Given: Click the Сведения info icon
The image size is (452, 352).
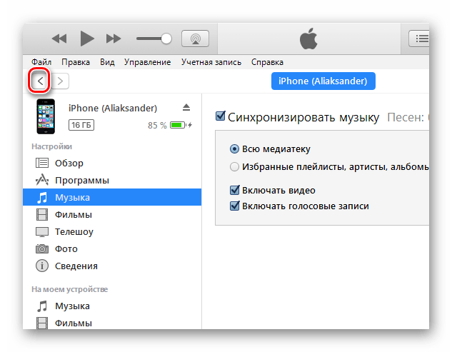Looking at the screenshot, I should (42, 266).
